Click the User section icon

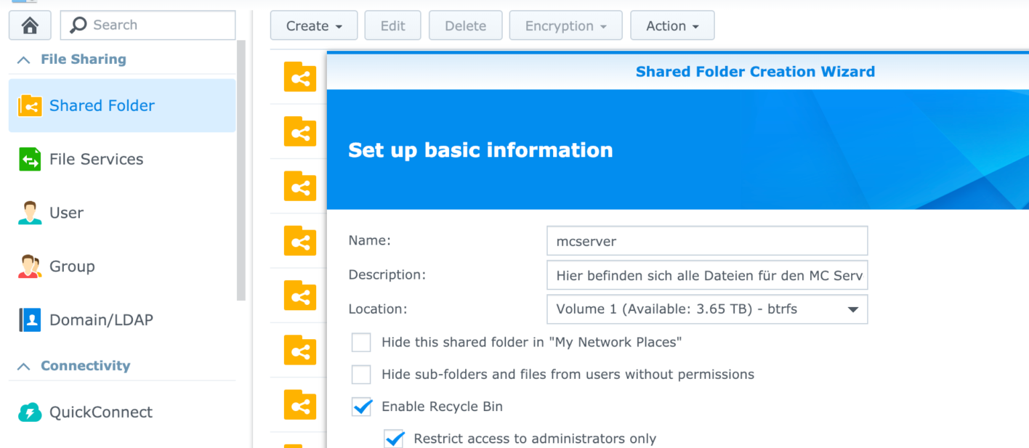point(29,212)
